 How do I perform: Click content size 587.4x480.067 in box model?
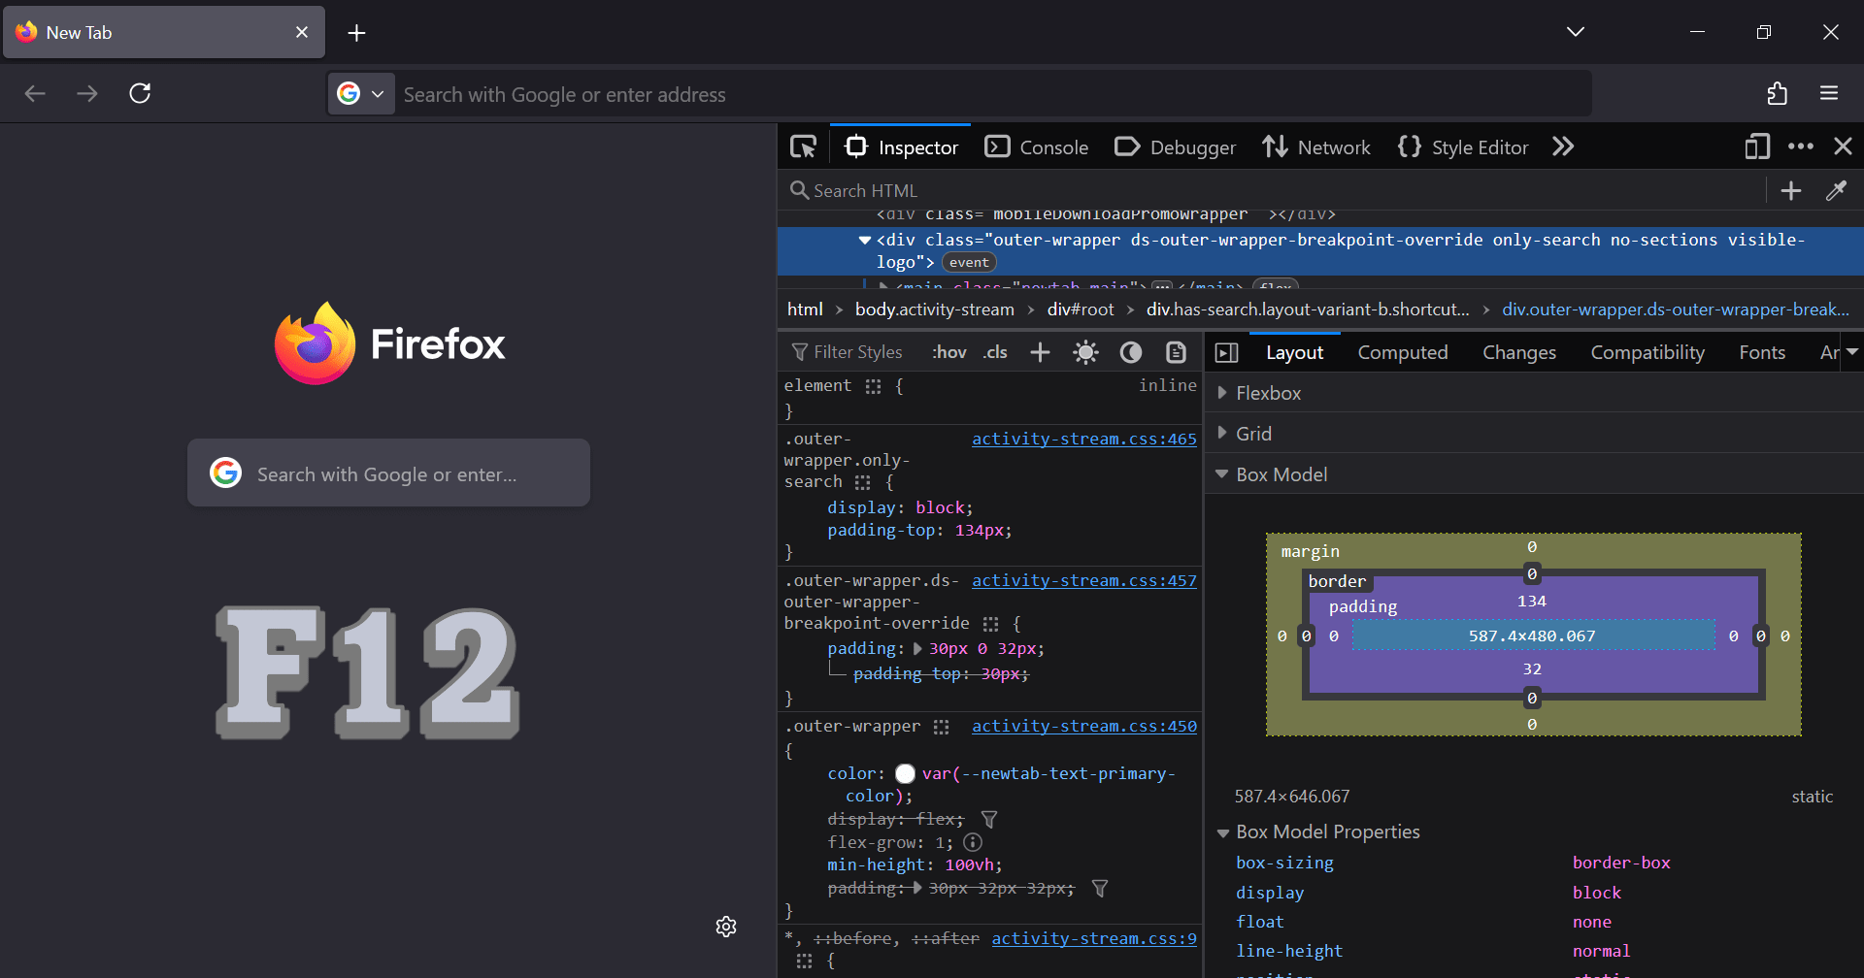(x=1532, y=636)
